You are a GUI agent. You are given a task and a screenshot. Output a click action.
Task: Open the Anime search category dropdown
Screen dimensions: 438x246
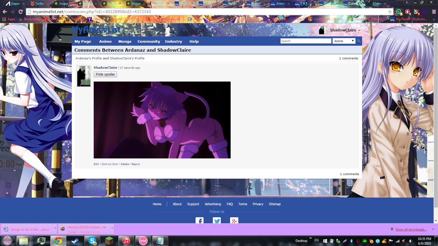(x=344, y=41)
